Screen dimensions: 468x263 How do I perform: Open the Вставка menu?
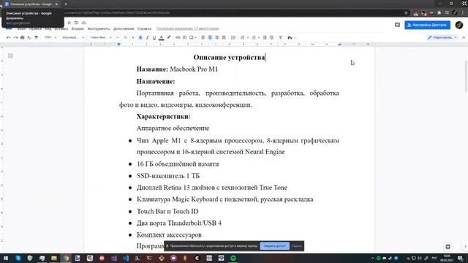pos(61,28)
